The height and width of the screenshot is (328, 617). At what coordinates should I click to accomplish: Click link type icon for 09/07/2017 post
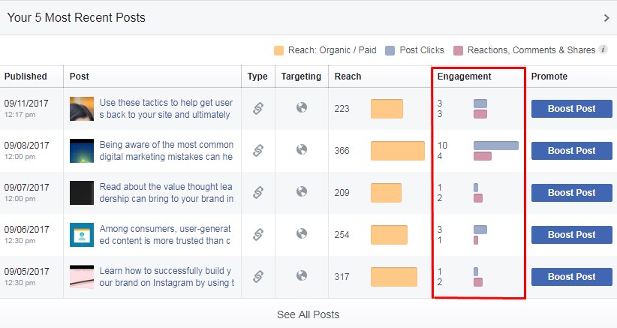pyautogui.click(x=258, y=192)
